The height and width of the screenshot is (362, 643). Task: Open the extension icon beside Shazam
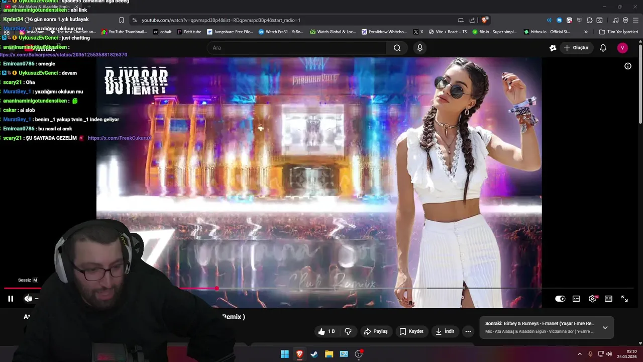[569, 20]
